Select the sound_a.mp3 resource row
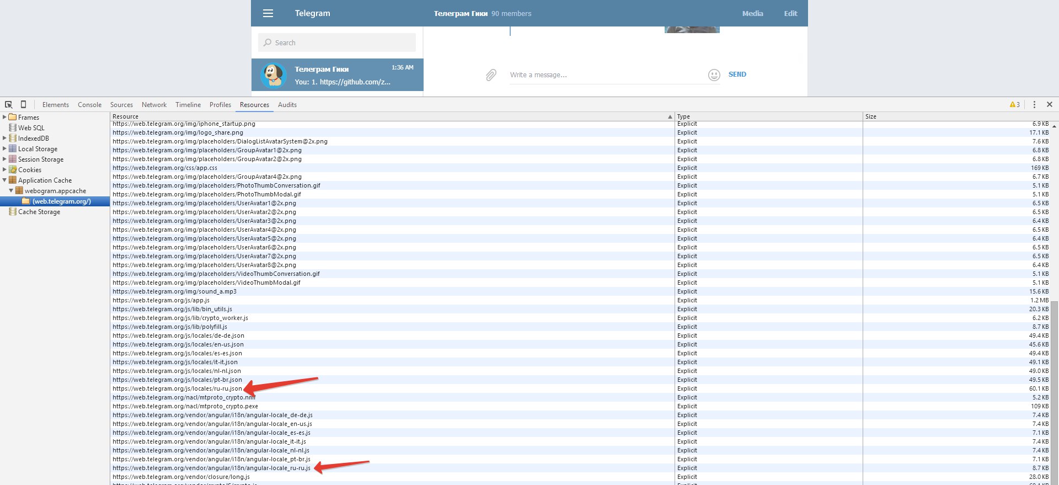Screen dimensions: 1059x485 tap(580, 291)
